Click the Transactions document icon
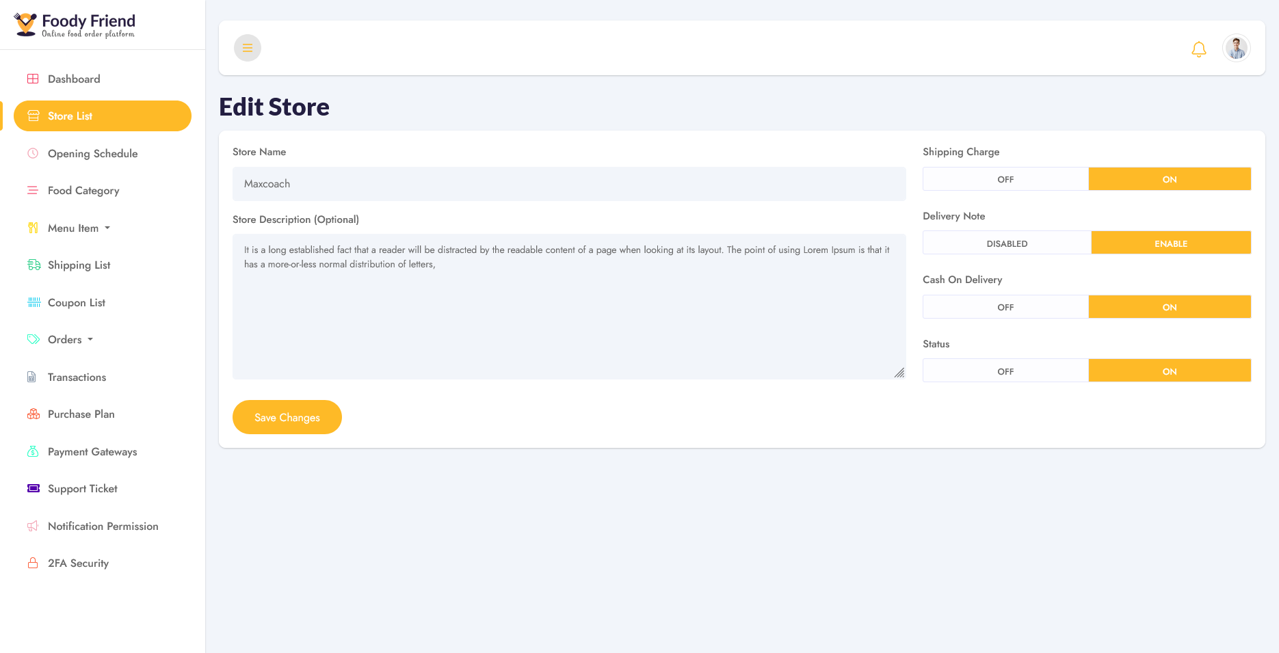 tap(31, 377)
